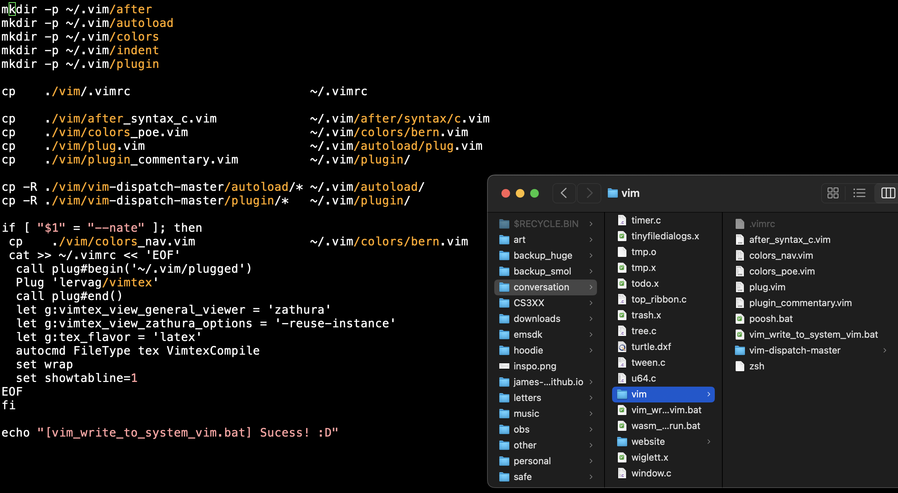898x493 pixels.
Task: Click the Finder back navigation arrow
Action: pos(564,193)
